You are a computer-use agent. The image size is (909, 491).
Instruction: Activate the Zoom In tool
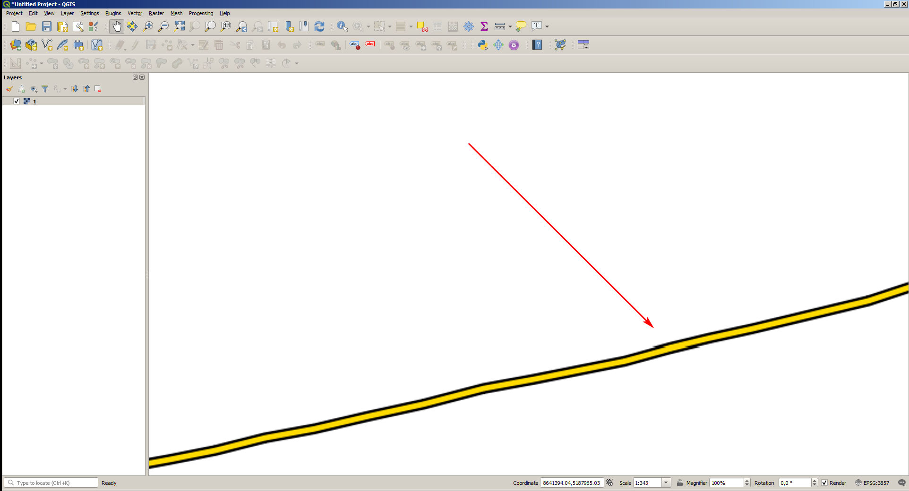pos(147,26)
